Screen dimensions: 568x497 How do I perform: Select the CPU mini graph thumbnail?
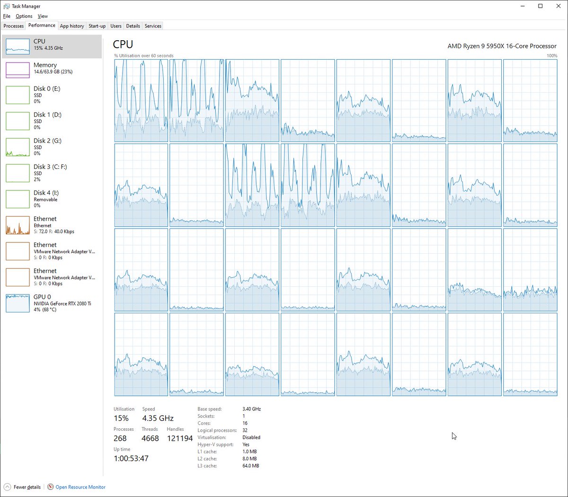pos(18,46)
